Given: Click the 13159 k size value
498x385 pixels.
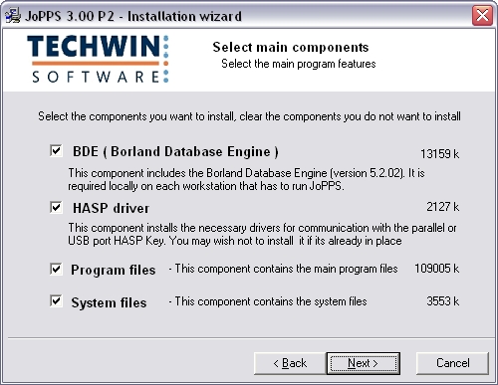Looking at the screenshot, I should (x=440, y=154).
